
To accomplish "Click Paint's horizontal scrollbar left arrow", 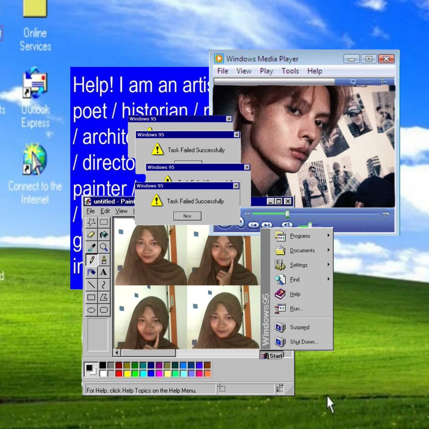I will 117,353.
